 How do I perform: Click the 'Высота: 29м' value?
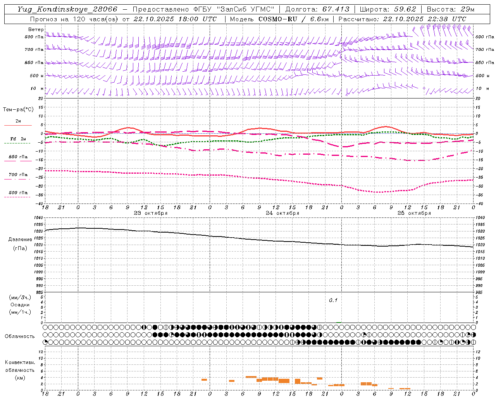click(451, 9)
